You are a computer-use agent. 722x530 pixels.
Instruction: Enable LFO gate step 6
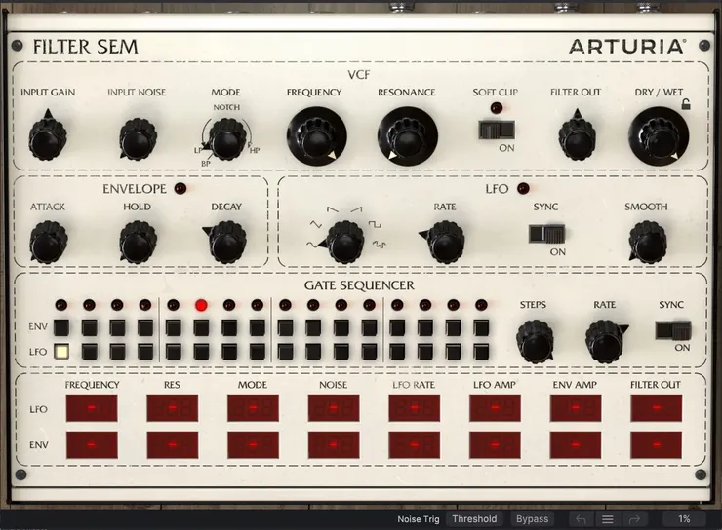click(x=201, y=352)
